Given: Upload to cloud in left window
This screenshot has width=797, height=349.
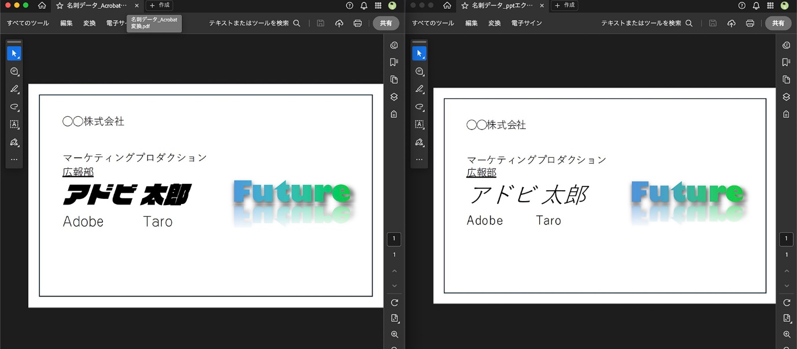Looking at the screenshot, I should coord(339,23).
